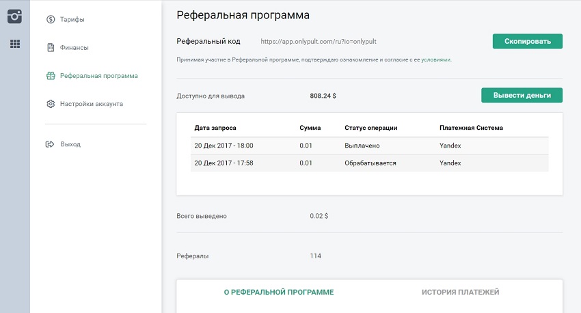Click 0.01 amount in the 18:00 row
Image resolution: width=581 pixels, height=313 pixels.
(x=306, y=146)
